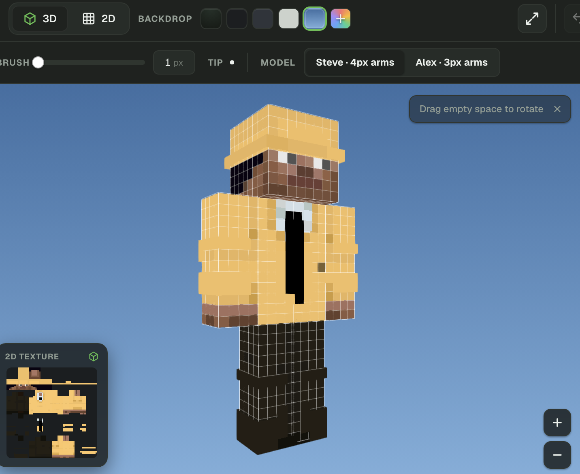Image resolution: width=580 pixels, height=474 pixels.
Task: Select the dark slate backdrop swatch
Action: (263, 19)
